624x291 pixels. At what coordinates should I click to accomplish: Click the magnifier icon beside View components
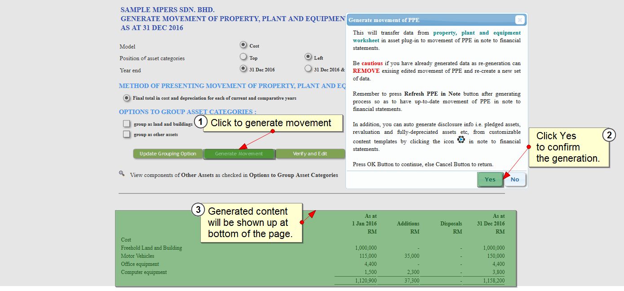pos(121,173)
